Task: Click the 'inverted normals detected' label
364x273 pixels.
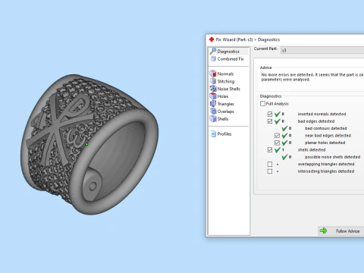Action: (x=322, y=114)
